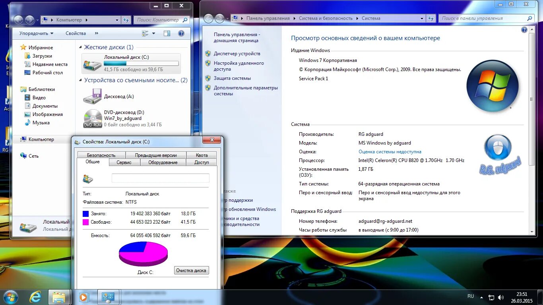Viewport: 543px width, 305px height.
Task: Click Refresh button in Computer window address bar
Action: point(126,20)
